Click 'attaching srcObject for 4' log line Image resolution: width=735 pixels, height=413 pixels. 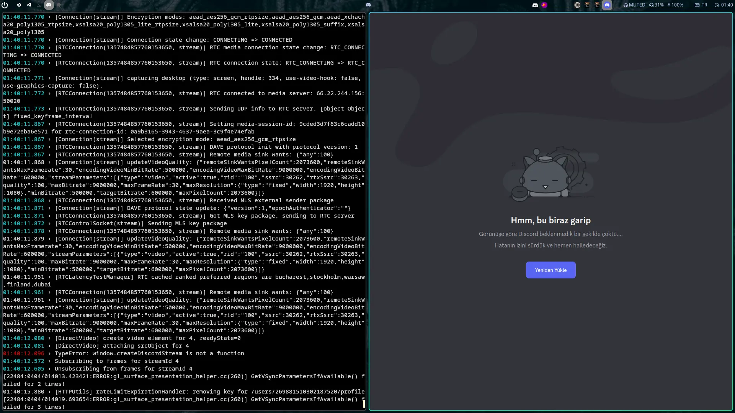click(96, 346)
